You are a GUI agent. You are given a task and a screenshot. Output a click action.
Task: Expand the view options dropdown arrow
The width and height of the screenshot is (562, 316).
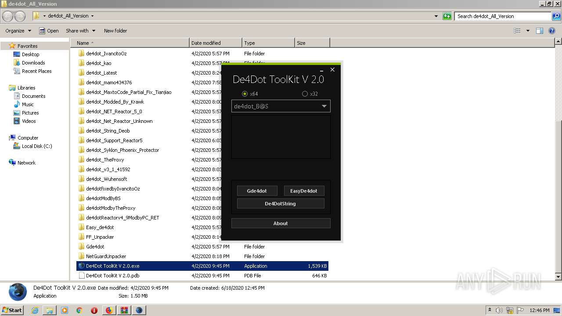click(x=528, y=31)
